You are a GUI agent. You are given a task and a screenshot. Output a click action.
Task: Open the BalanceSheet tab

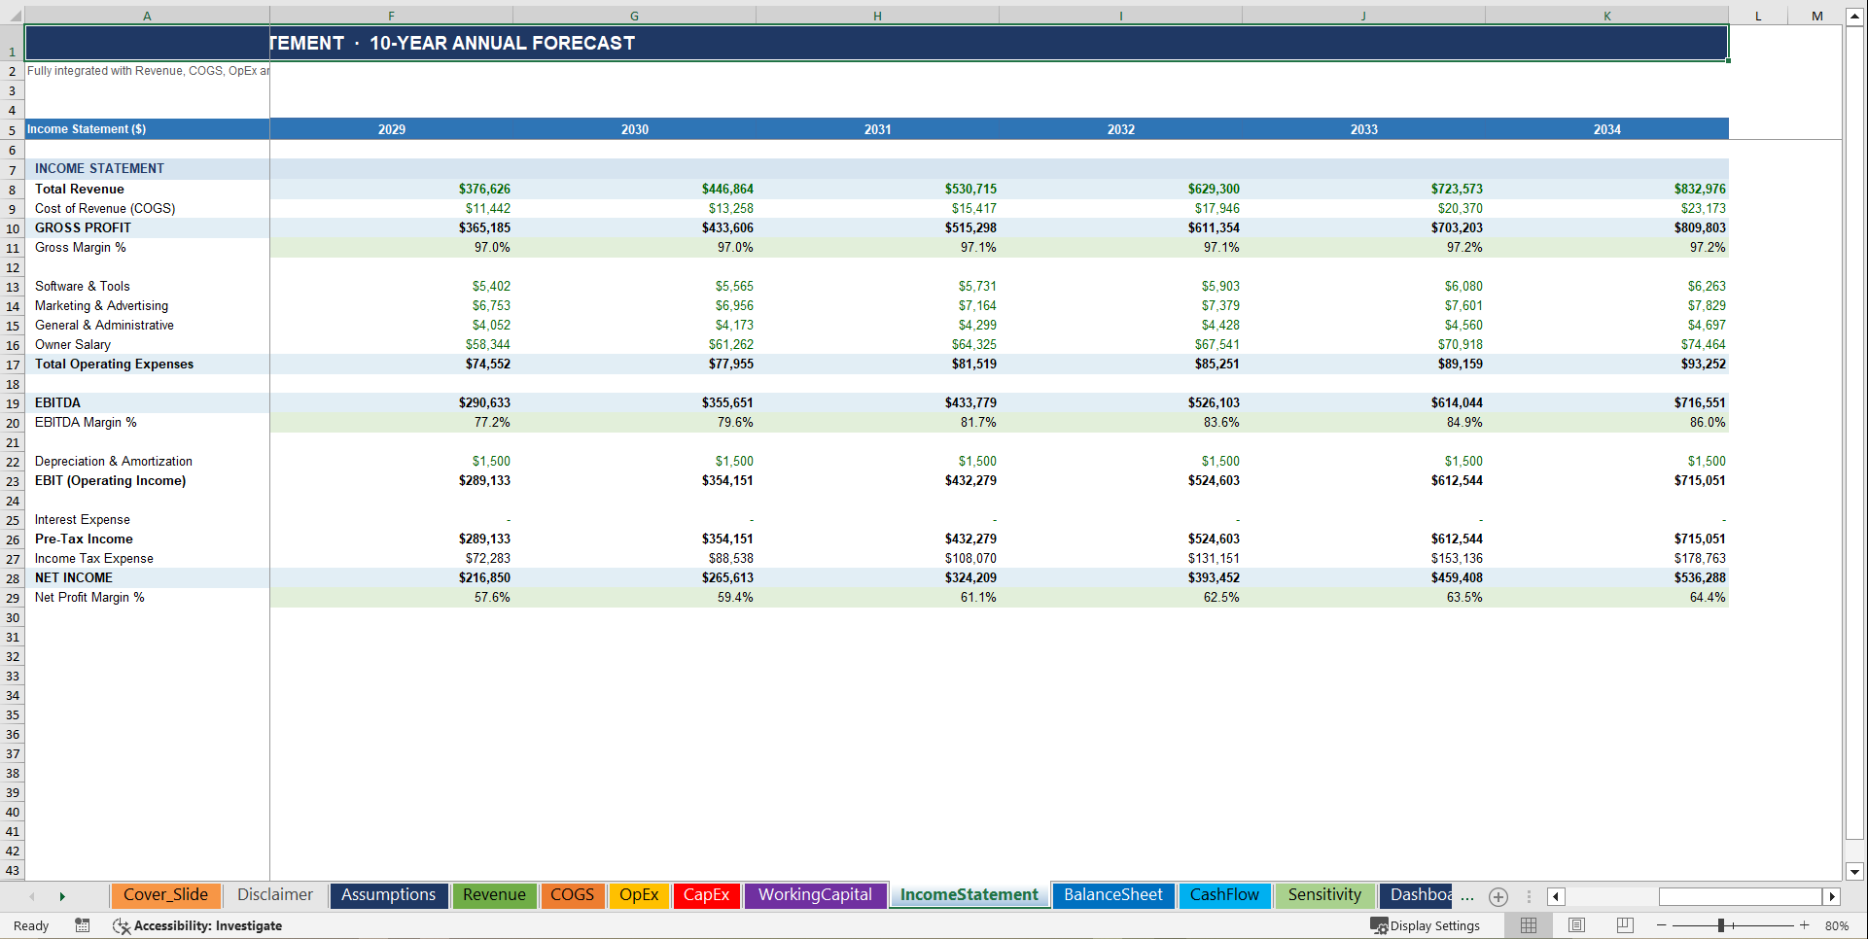click(x=1112, y=895)
